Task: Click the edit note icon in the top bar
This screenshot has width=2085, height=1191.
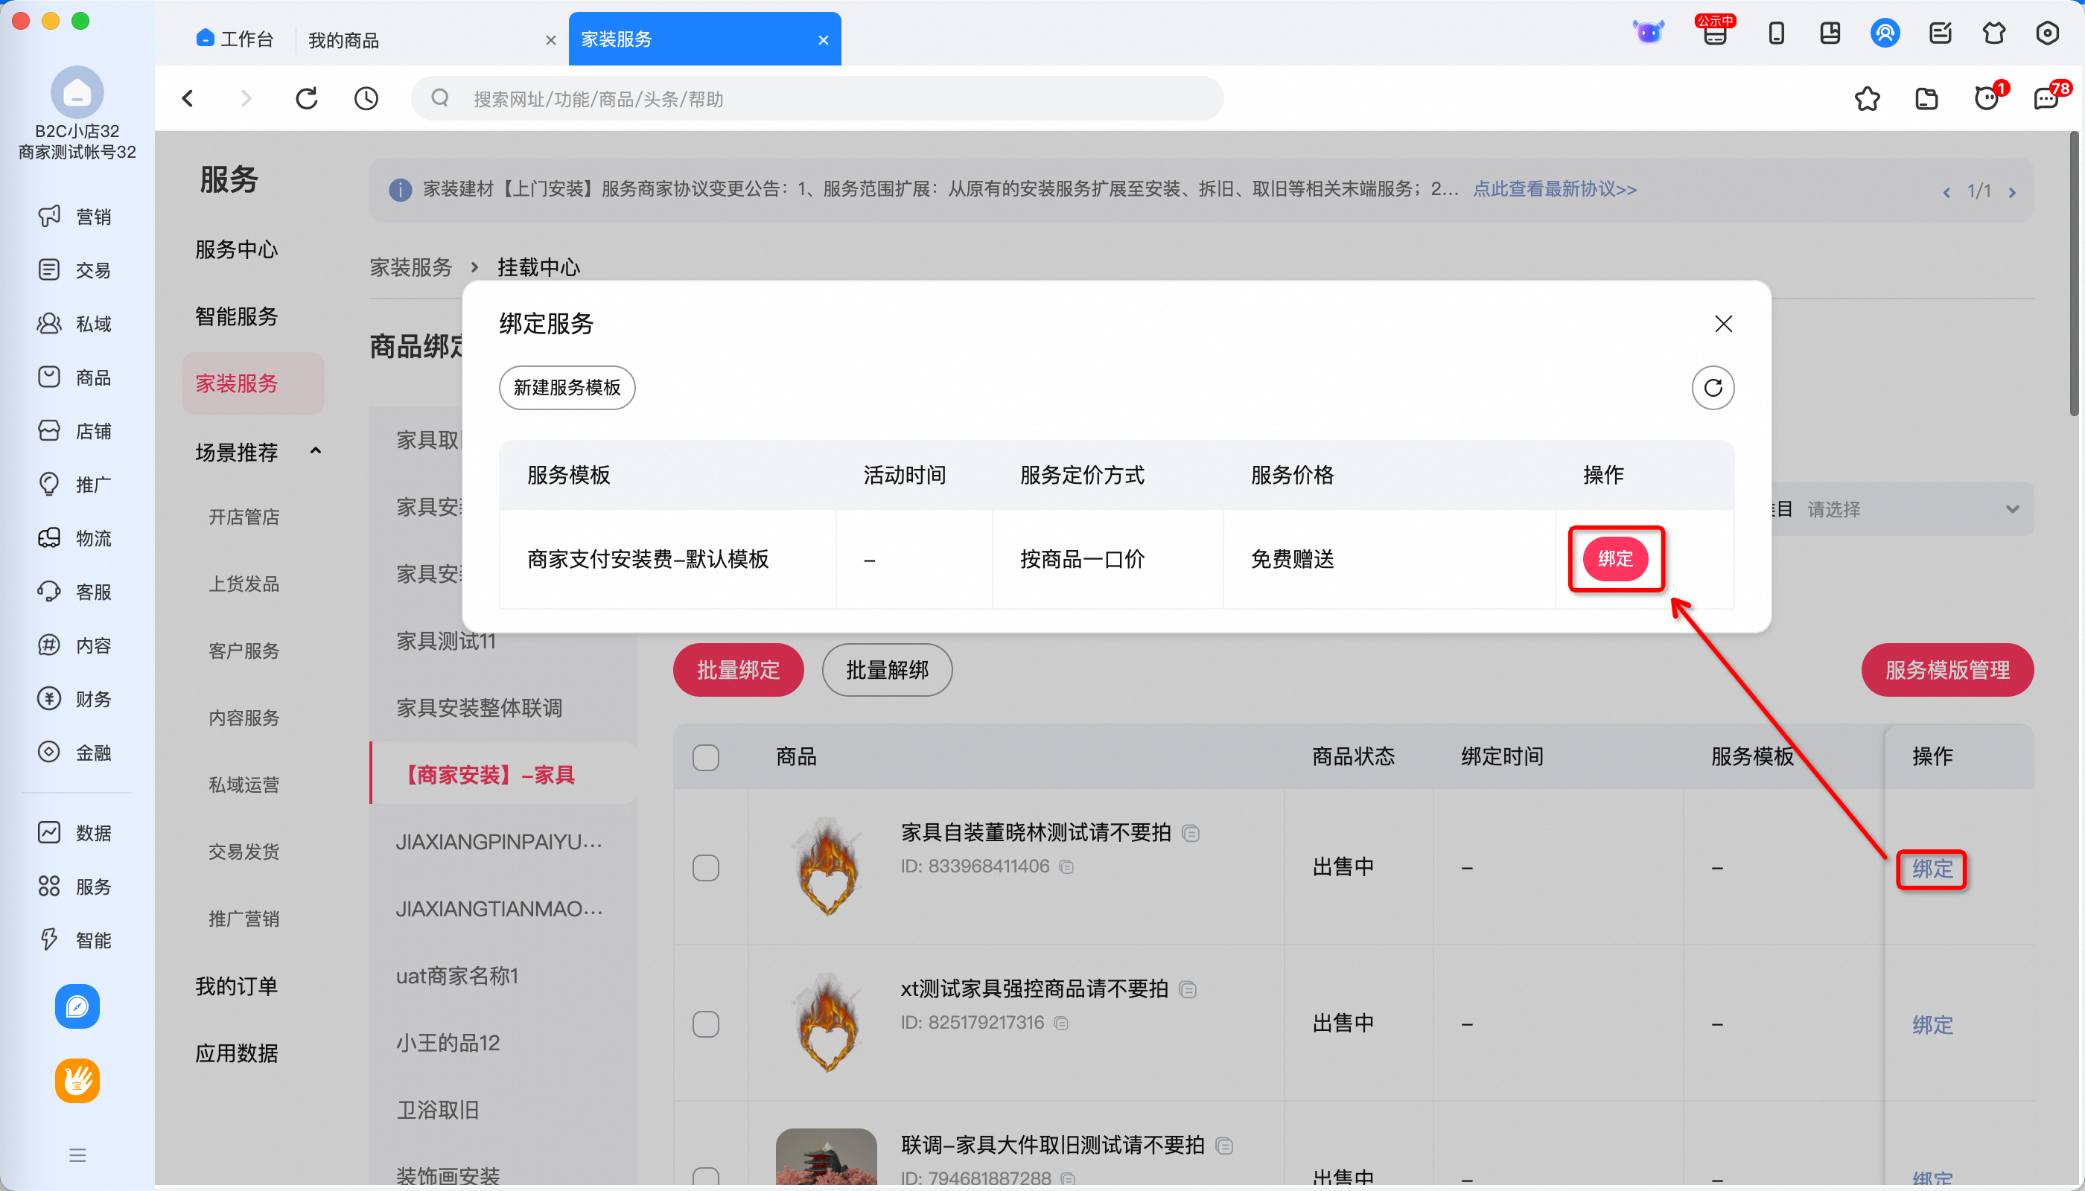Action: tap(1940, 33)
